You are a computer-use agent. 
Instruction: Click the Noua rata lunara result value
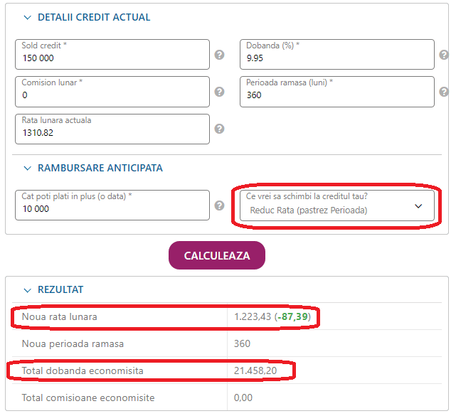coord(273,316)
